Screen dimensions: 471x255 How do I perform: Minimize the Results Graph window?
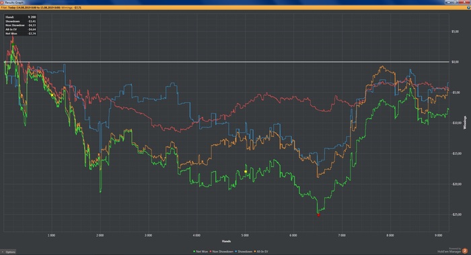pyautogui.click(x=449, y=3)
